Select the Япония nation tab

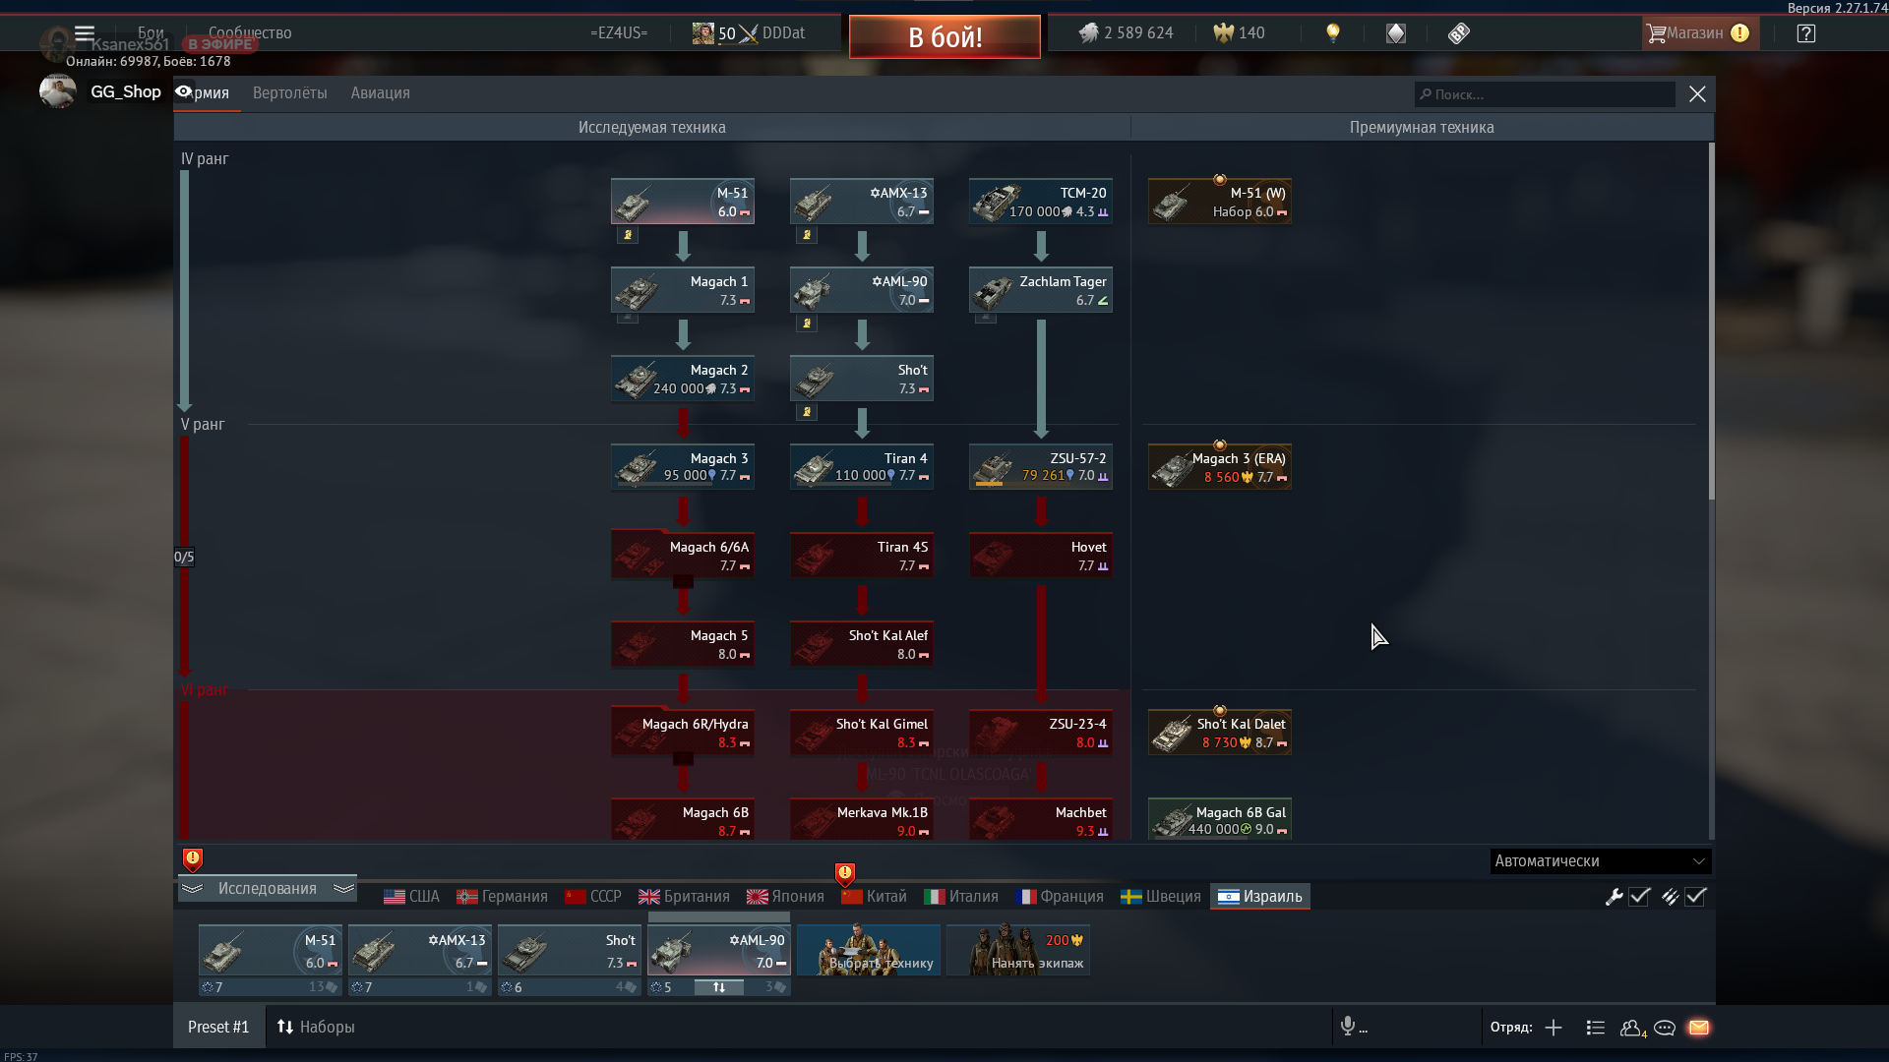(785, 896)
